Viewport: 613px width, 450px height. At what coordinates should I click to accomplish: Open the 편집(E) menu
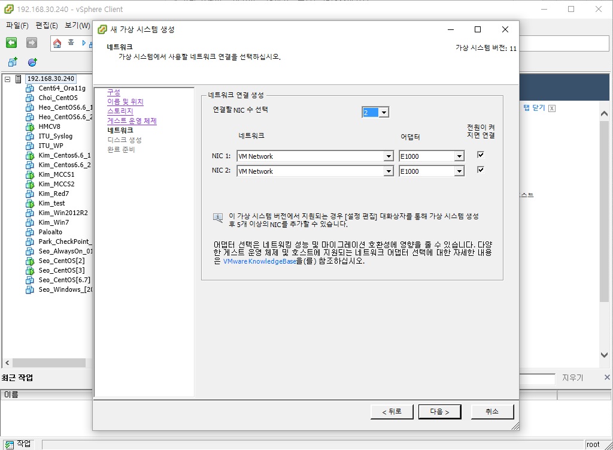(x=47, y=26)
